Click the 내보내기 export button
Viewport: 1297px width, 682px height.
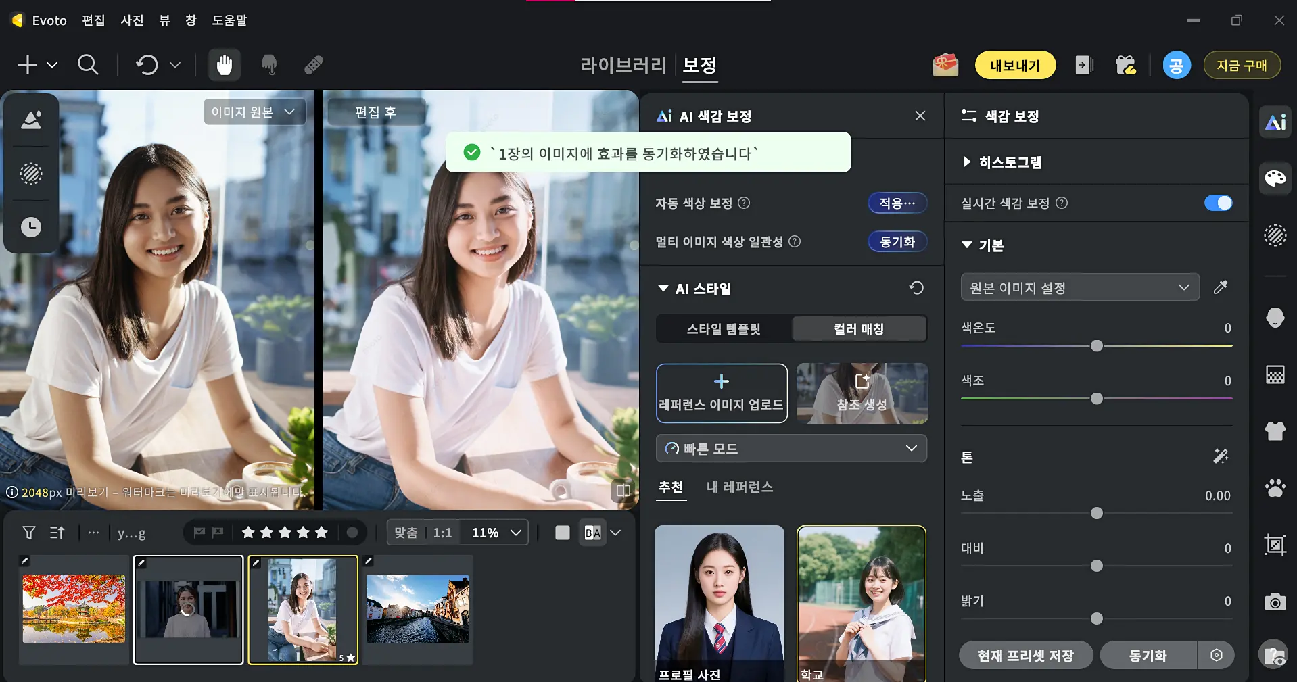1015,65
